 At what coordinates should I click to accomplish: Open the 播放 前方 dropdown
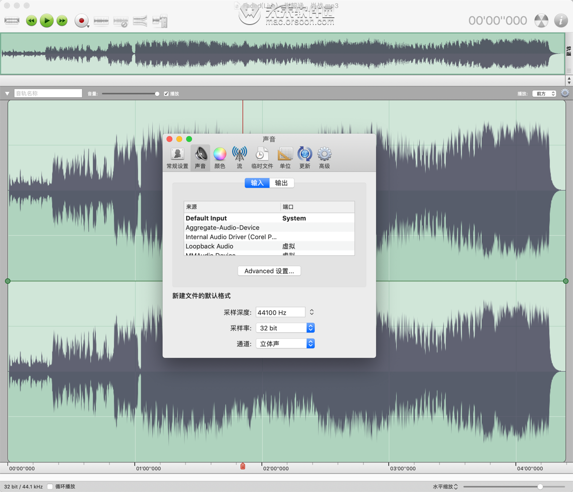tap(544, 93)
